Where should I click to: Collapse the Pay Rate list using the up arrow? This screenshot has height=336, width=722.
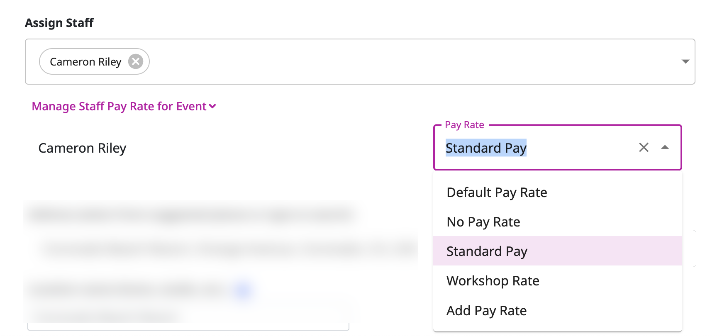click(665, 148)
